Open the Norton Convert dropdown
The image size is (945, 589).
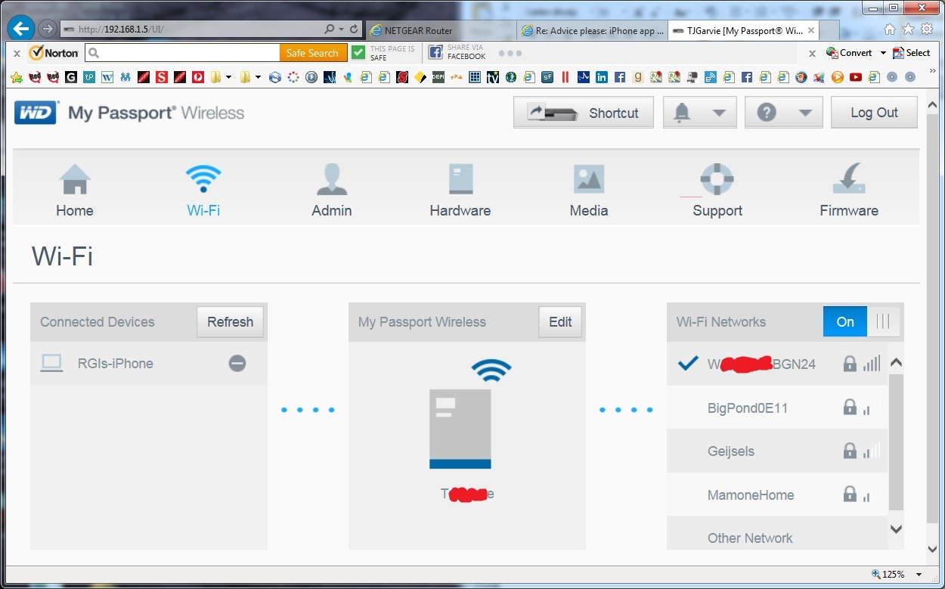(882, 53)
